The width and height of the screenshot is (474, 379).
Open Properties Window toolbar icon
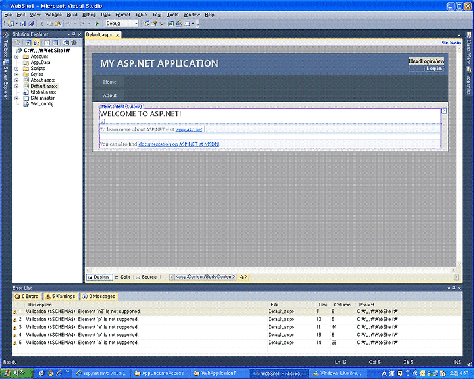tap(155, 24)
